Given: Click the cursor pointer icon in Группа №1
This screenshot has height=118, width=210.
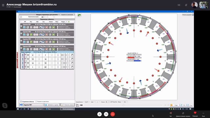Looking at the screenshot, I should 28,27.
